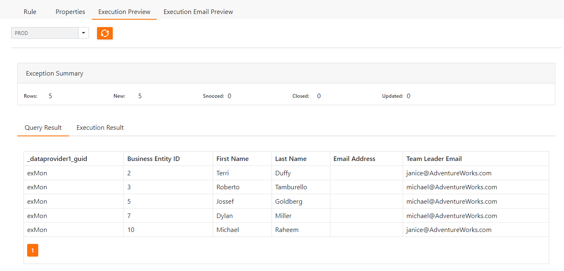Click page 1 pagination button
564x271 pixels.
[32, 250]
